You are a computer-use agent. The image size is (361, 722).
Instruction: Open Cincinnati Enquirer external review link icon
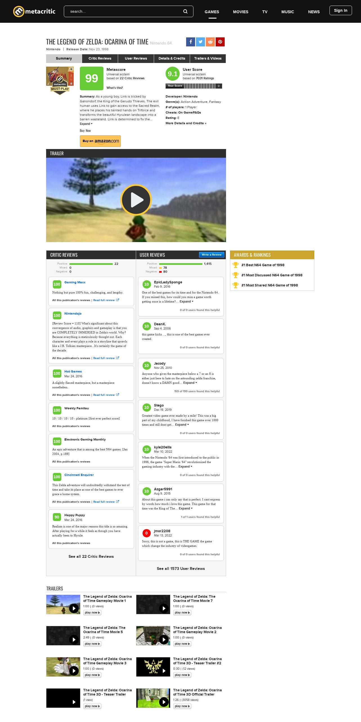[x=118, y=502]
